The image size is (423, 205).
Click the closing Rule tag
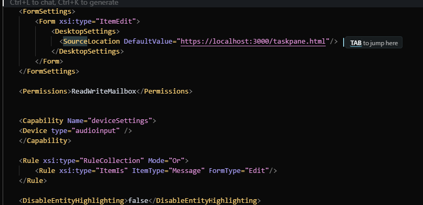(x=33, y=180)
